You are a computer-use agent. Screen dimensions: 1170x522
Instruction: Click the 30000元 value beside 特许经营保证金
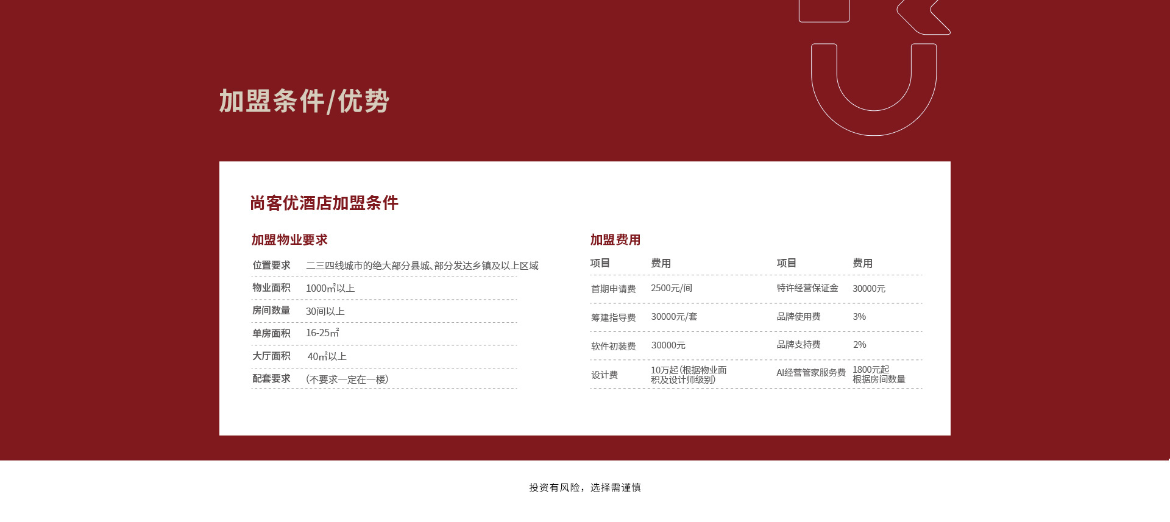[869, 289]
